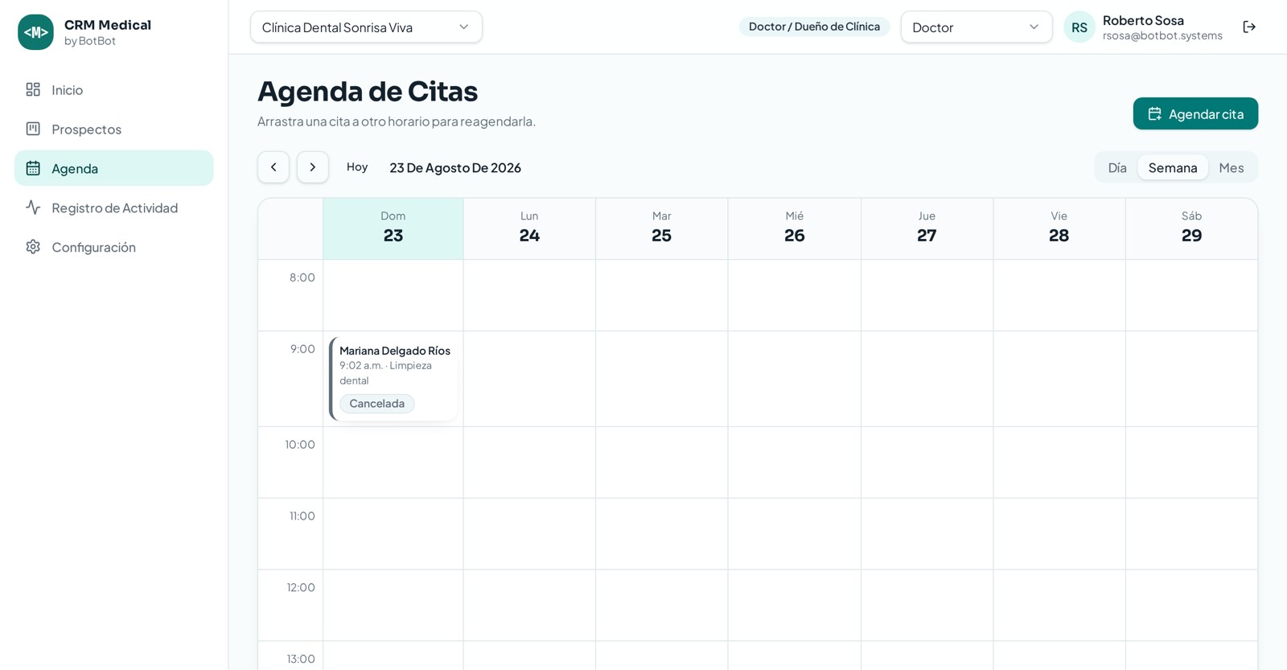Open Inicio in the sidebar
The width and height of the screenshot is (1287, 670).
(x=113, y=89)
